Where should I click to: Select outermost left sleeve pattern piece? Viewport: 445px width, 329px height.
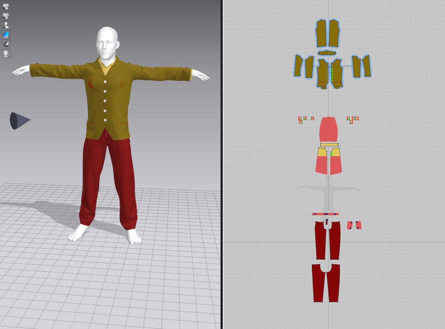tap(298, 66)
